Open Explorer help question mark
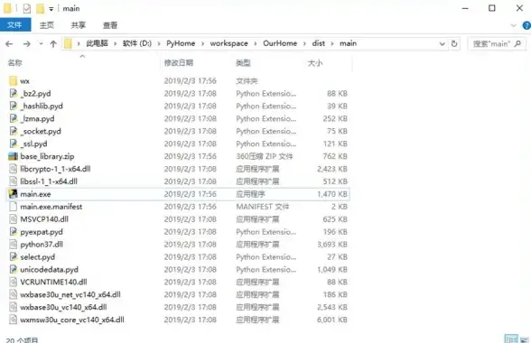Screen dimensions: 531x343 526,25
